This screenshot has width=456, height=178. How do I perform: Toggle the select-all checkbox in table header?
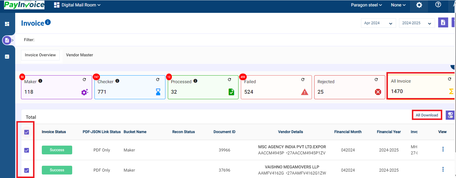(x=27, y=132)
